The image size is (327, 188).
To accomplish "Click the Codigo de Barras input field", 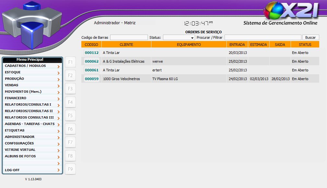I will [129, 37].
